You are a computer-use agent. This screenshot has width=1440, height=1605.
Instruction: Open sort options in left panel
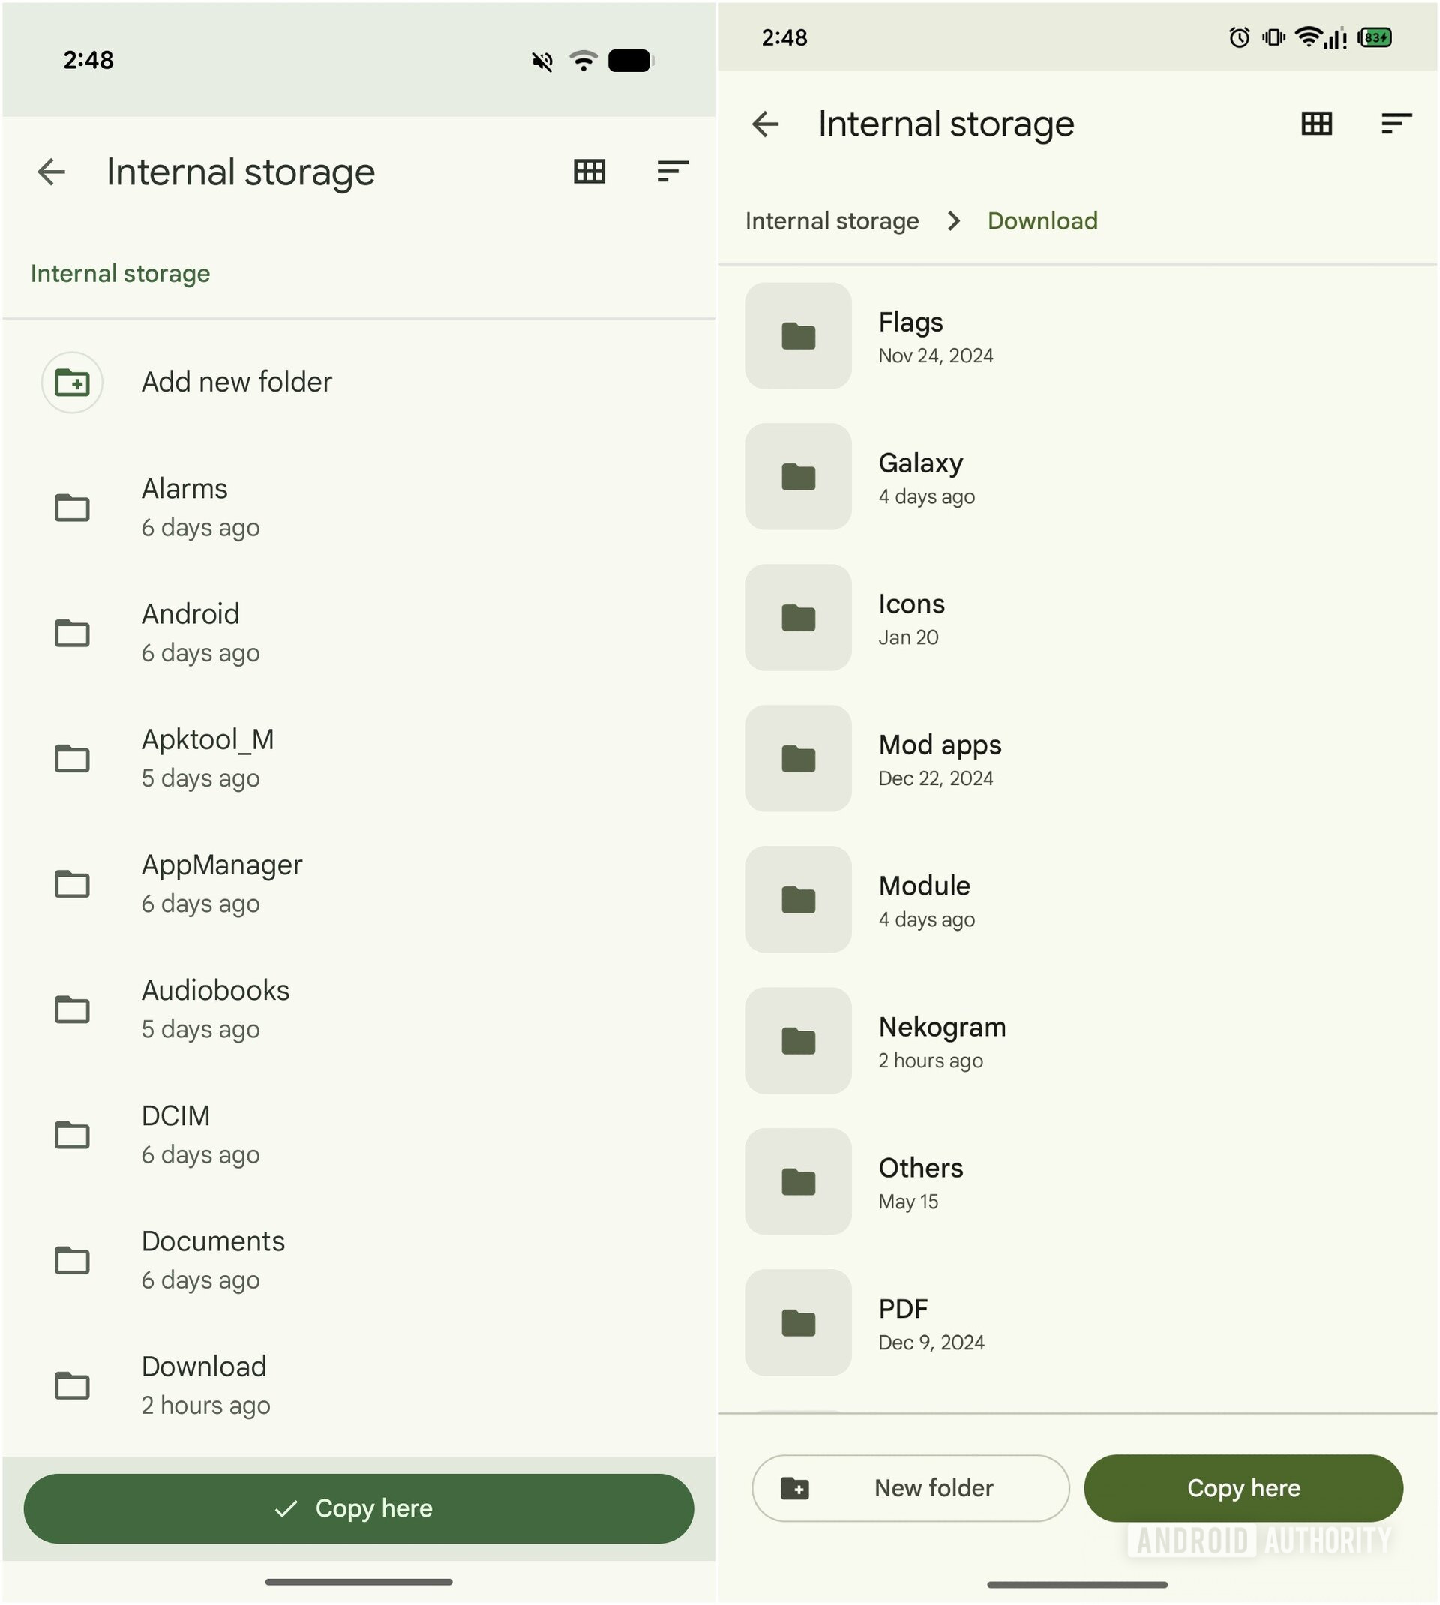(x=673, y=172)
